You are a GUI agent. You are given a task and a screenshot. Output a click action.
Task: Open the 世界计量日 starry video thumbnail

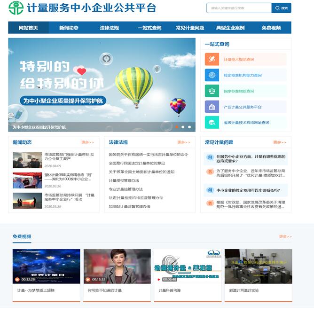pyautogui.click(x=46, y=266)
